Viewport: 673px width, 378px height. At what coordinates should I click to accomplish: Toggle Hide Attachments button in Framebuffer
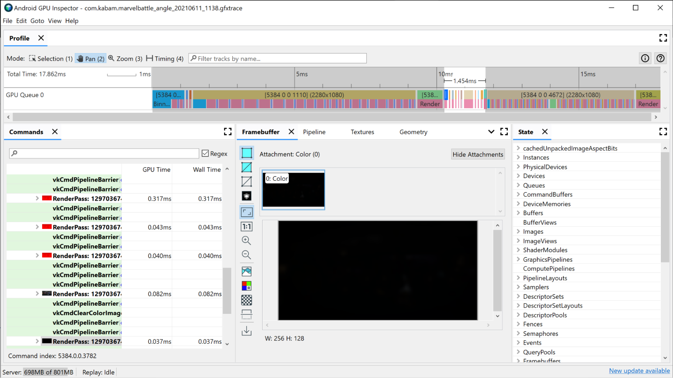tap(477, 154)
